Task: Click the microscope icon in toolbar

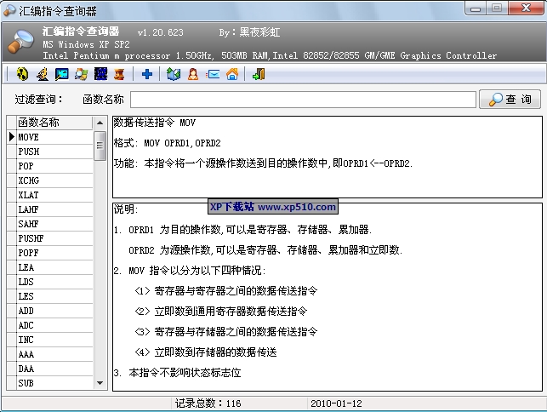Action: 42,74
